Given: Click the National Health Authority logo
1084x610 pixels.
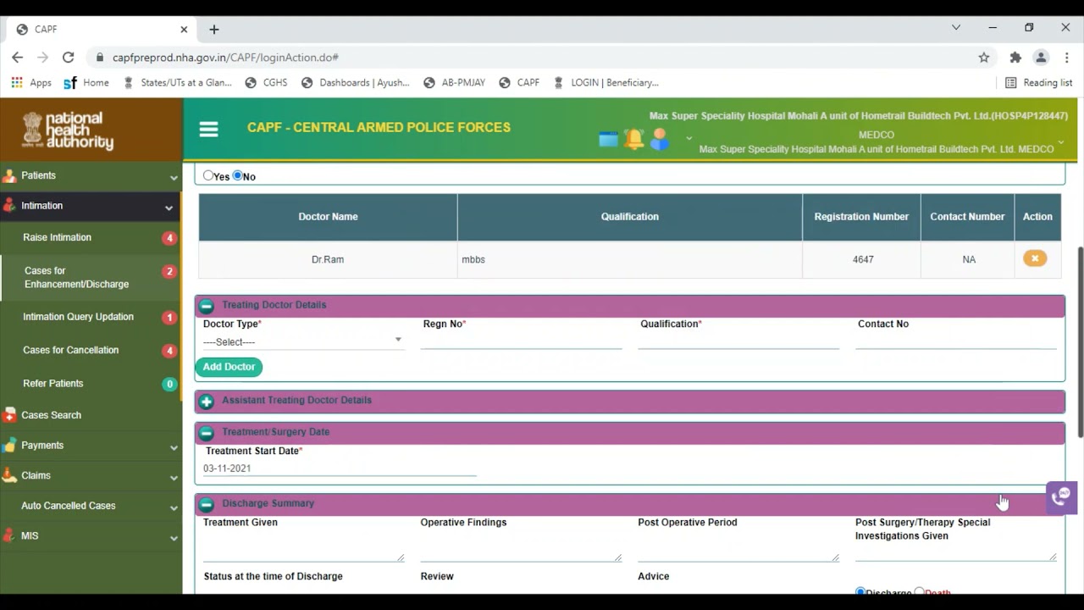Looking at the screenshot, I should coord(68,130).
